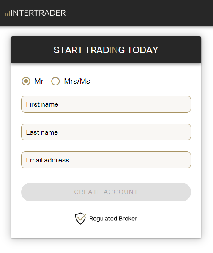Viewport: 213px width, 253px height.
Task: Click the First name placeholder text
Action: (x=42, y=104)
